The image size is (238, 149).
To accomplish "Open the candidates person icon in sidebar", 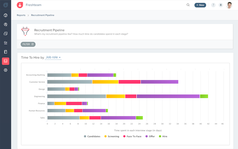I will coord(6,24).
